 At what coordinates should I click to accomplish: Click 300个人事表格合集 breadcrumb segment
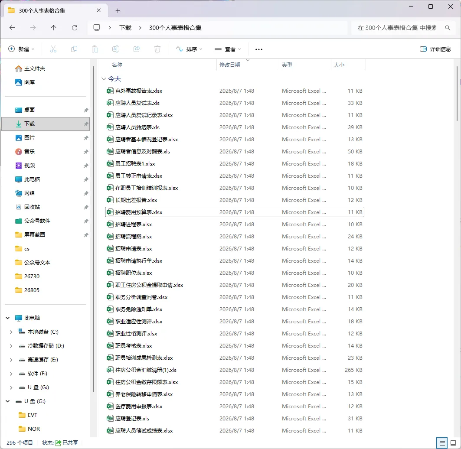(175, 28)
